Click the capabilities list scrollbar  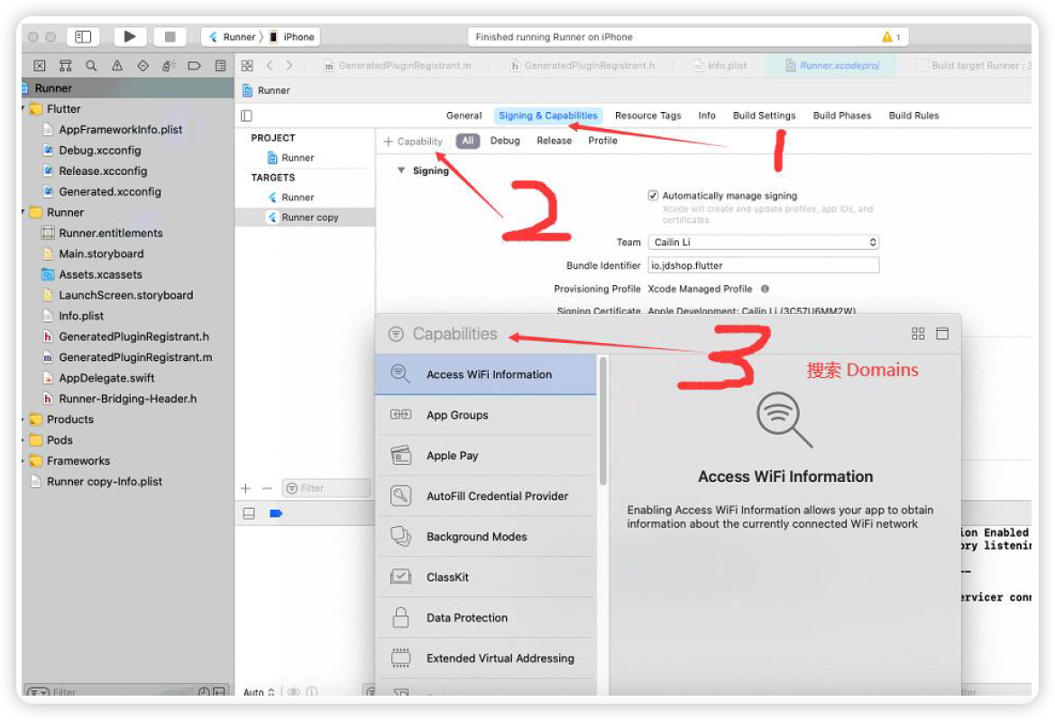pos(602,424)
